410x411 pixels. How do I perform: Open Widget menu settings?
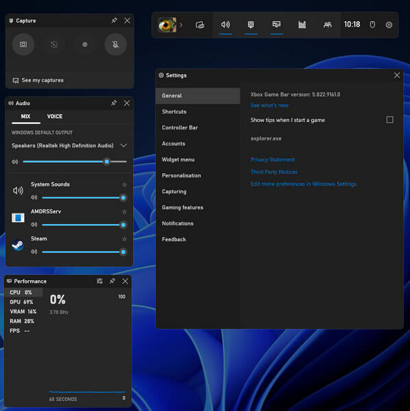197,160
